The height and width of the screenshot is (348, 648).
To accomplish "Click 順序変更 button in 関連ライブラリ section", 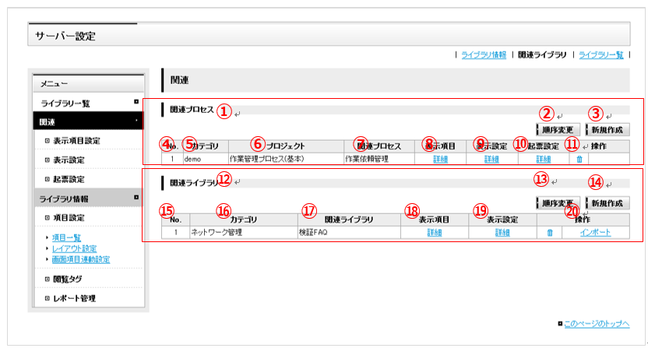I will tap(558, 203).
